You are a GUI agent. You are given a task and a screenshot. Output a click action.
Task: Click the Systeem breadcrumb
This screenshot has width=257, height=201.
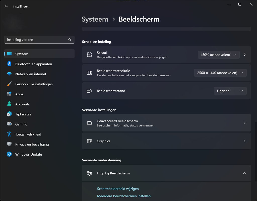pos(95,19)
